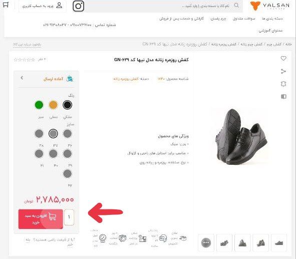Select size 38 option
Image resolution: width=296 pixels, height=259 pixels.
click(39, 134)
